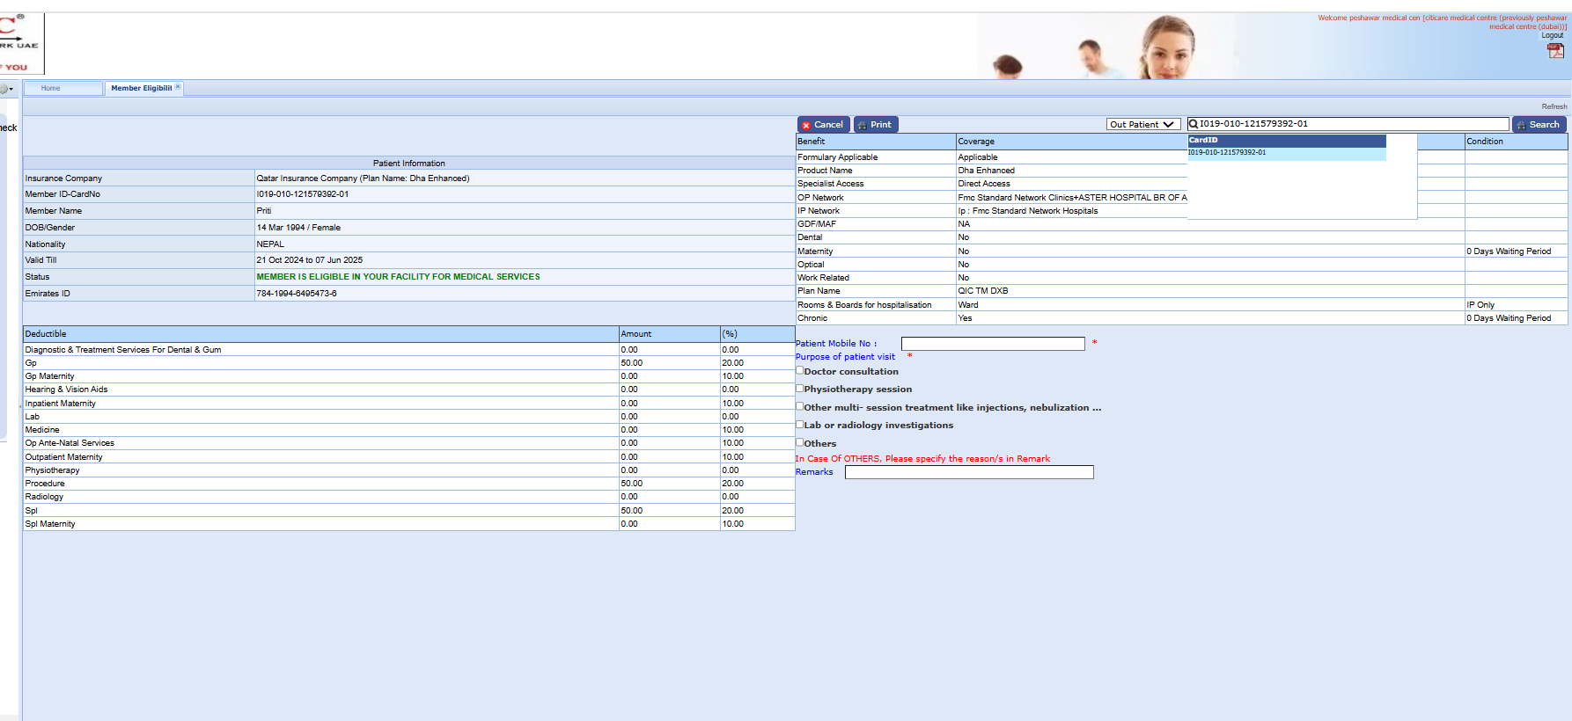Tick the Doctor consultation checkbox
This screenshot has height=721, width=1572.
point(800,371)
